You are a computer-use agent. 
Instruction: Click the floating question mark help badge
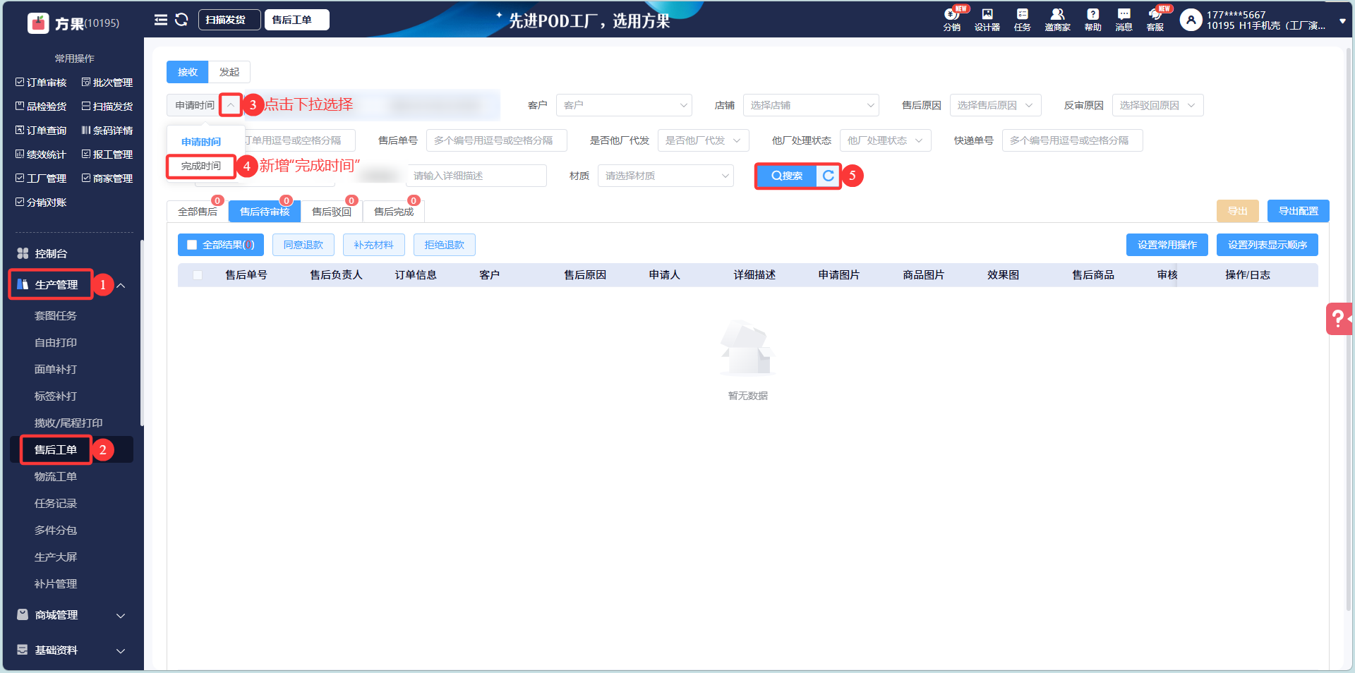(x=1339, y=319)
